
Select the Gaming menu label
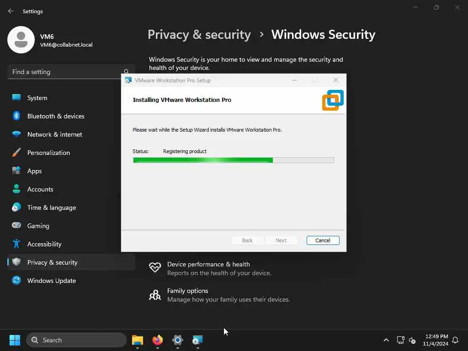[x=38, y=226]
